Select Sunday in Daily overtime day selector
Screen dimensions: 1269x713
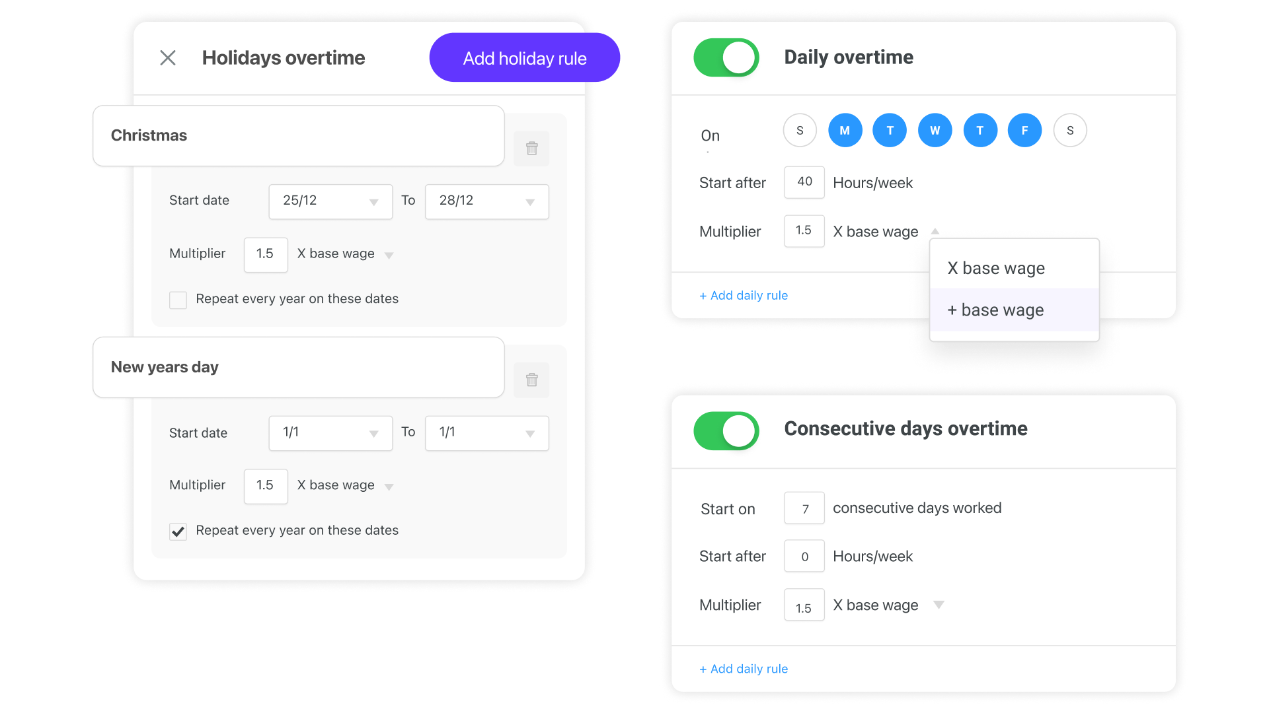[x=800, y=130]
